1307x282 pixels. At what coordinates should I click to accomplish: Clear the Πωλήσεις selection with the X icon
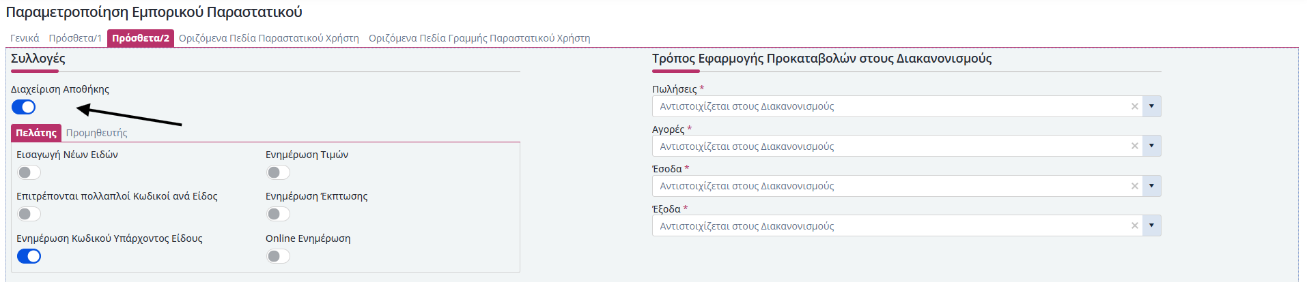(1134, 106)
